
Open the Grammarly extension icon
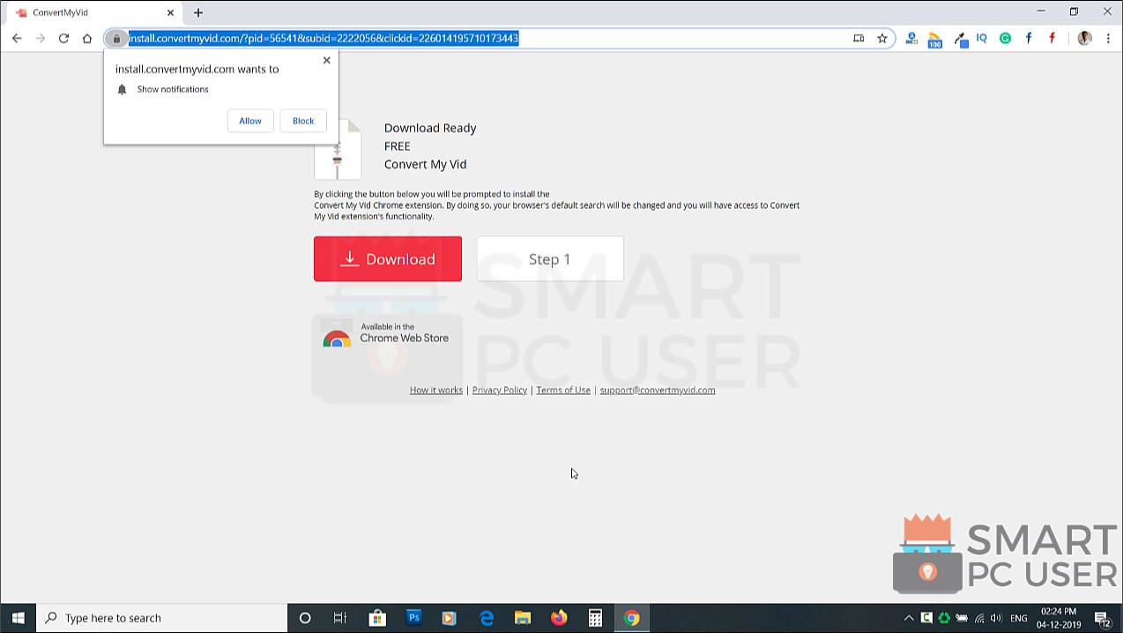point(1005,38)
